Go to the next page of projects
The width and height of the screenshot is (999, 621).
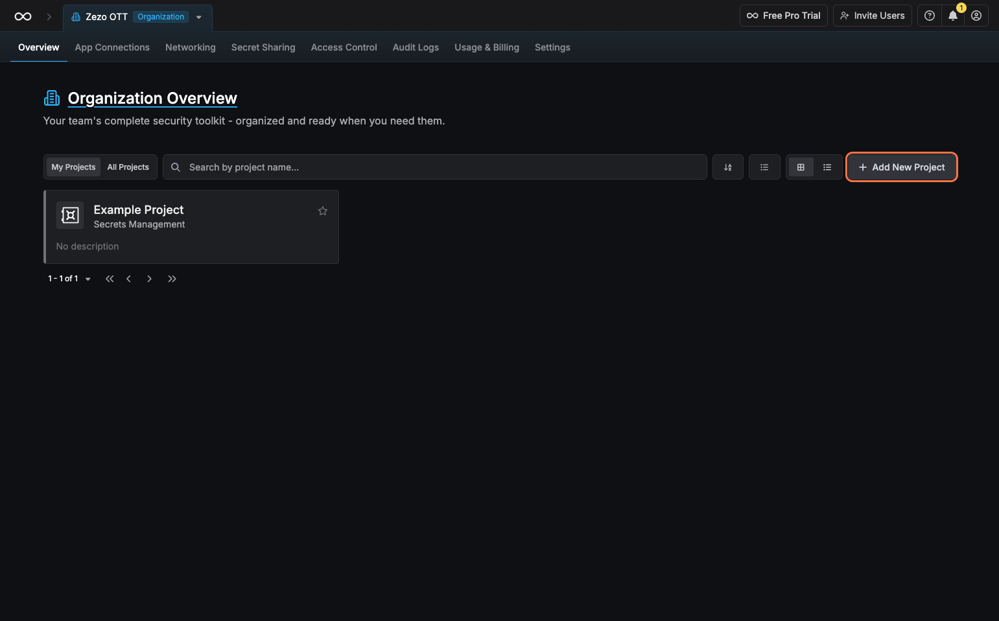pos(149,279)
